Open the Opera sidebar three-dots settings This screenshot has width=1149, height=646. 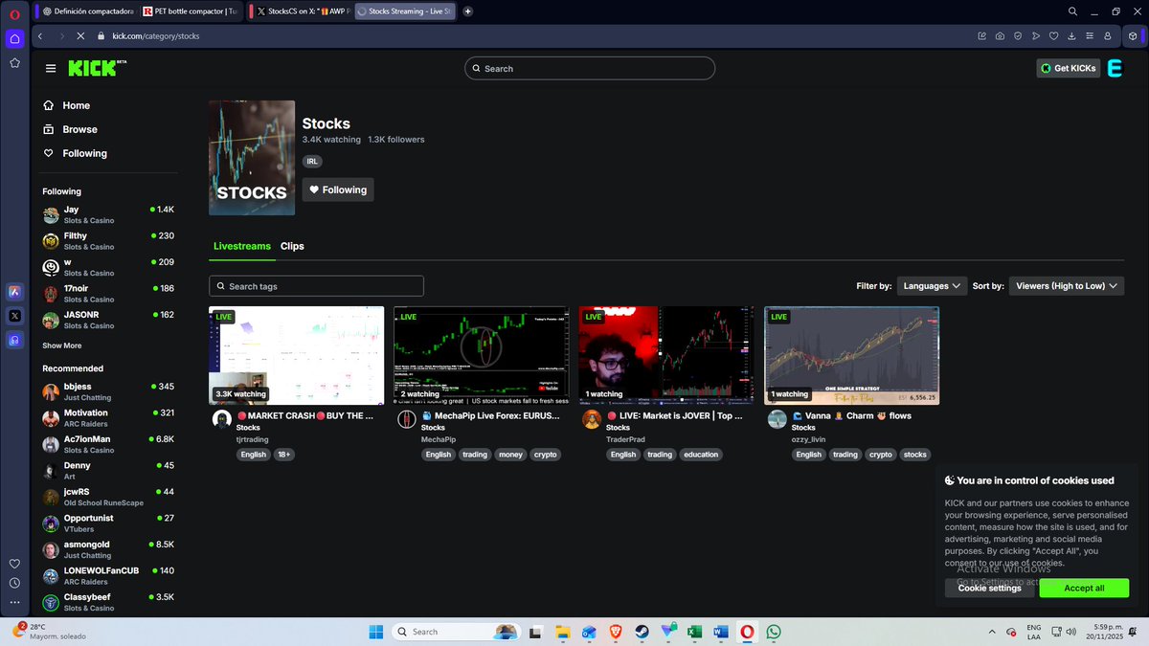(14, 602)
